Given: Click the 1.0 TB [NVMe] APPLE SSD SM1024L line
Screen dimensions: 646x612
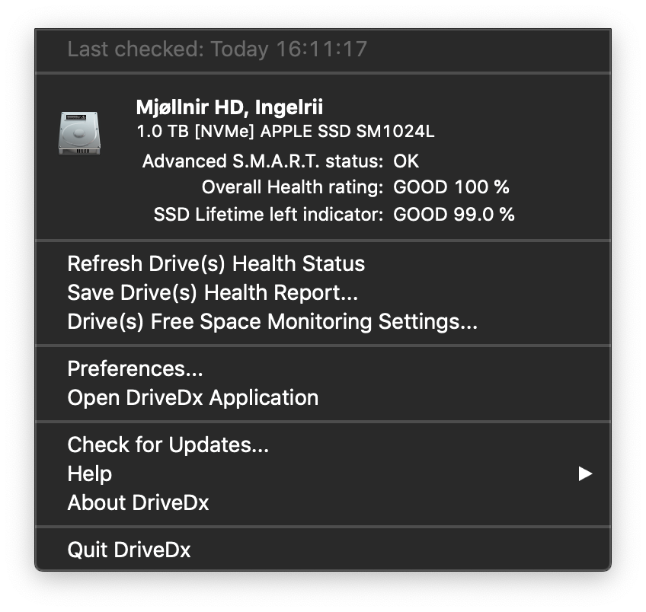Looking at the screenshot, I should pos(285,132).
